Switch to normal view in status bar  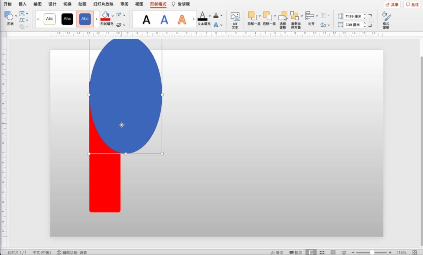point(311,252)
